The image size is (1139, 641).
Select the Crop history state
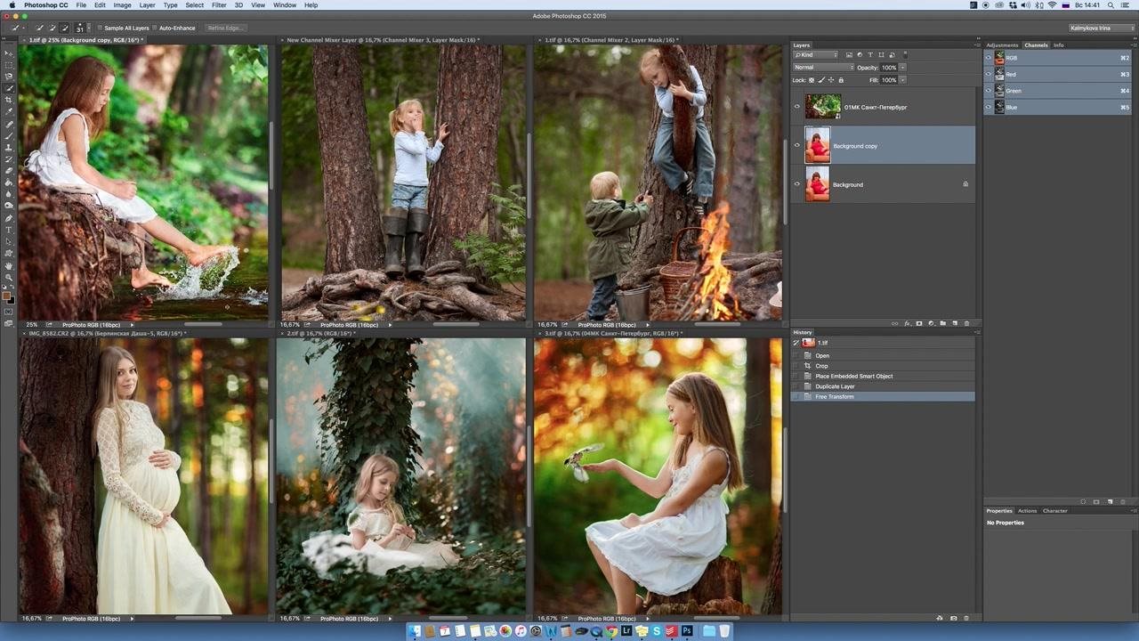[x=821, y=366]
